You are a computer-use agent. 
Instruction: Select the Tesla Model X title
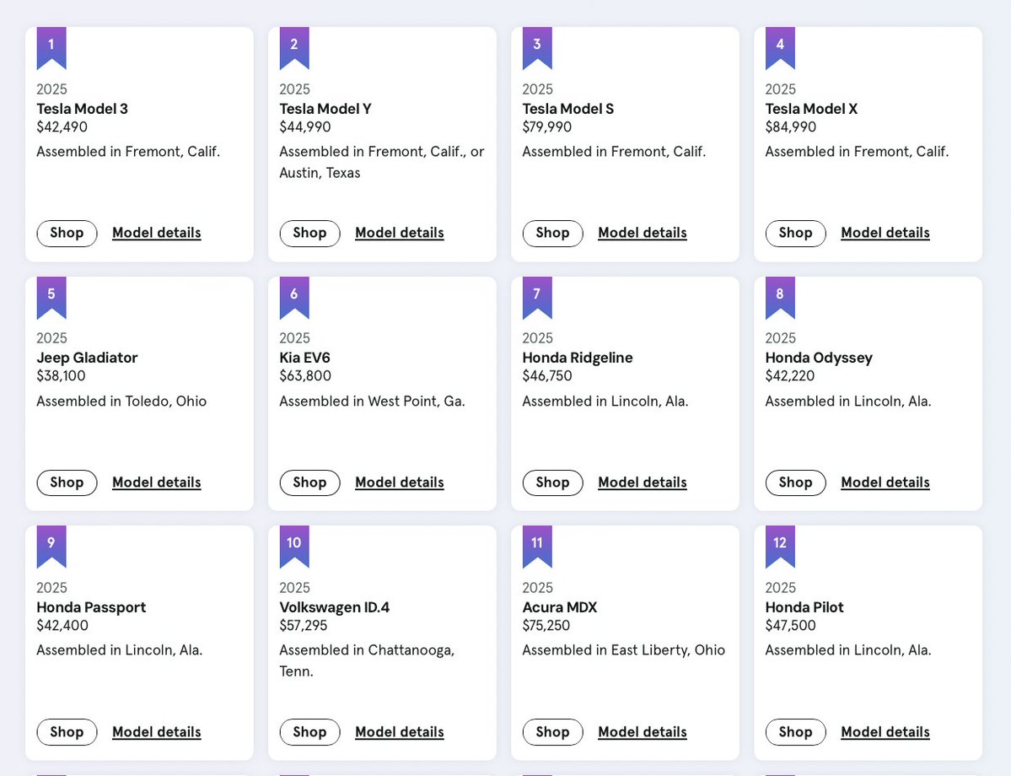click(x=811, y=109)
